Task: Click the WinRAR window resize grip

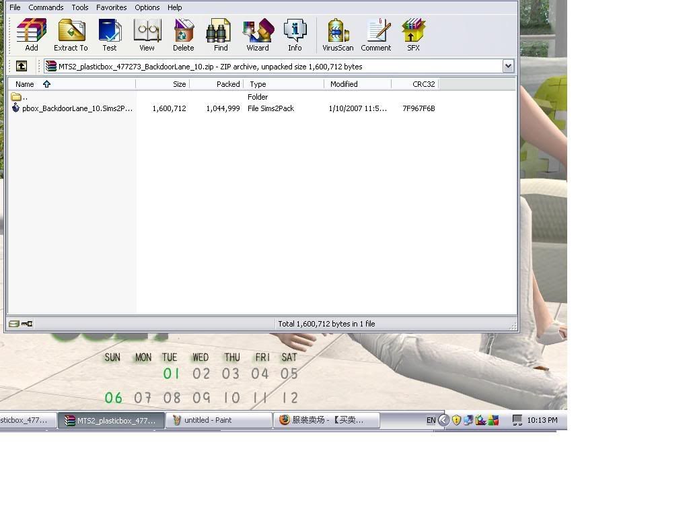Action: coord(513,326)
